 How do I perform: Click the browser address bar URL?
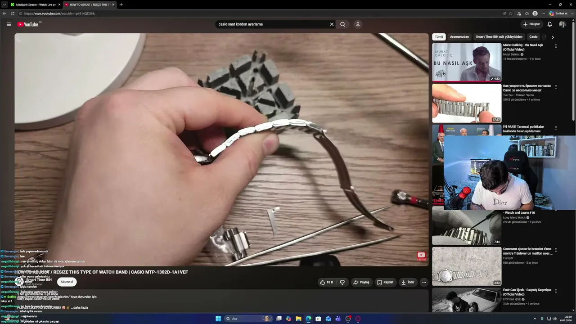[x=59, y=13]
